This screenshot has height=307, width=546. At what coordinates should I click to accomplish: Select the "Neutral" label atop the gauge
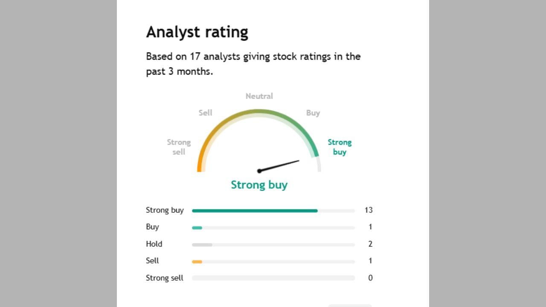259,96
